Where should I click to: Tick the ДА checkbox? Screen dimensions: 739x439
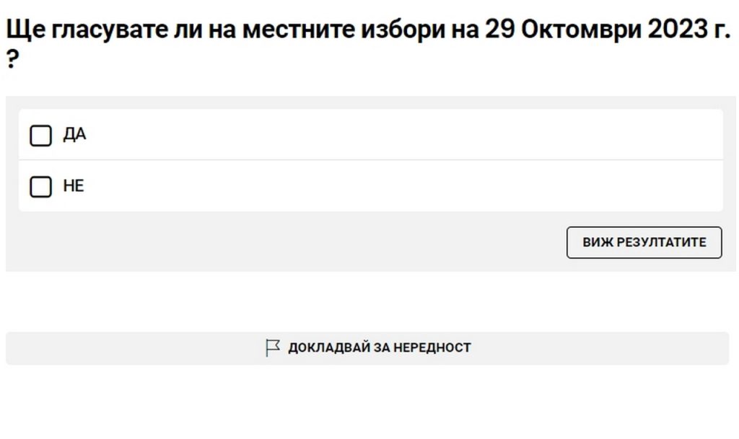pos(40,136)
